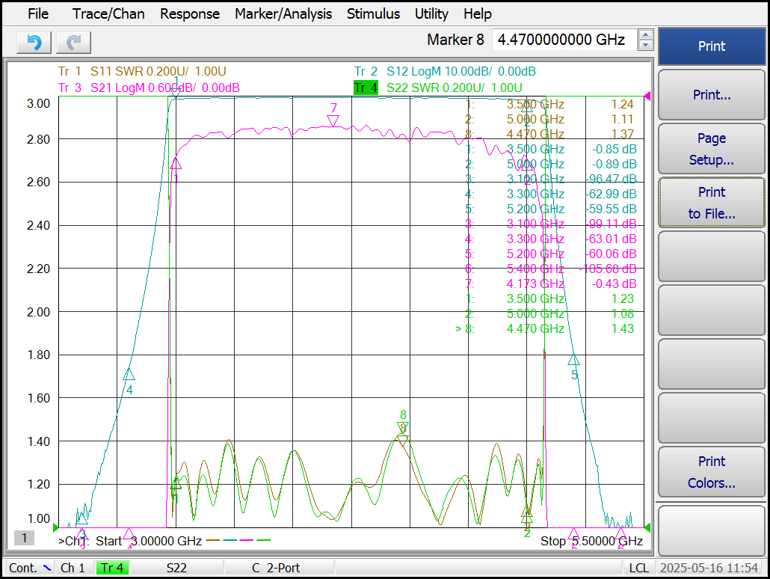Viewport: 770px width, 579px height.
Task: Open the Stimulus menu
Action: [x=373, y=13]
